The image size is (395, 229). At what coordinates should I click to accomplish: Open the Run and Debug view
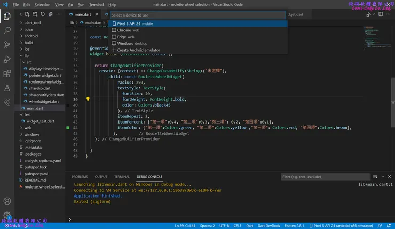click(x=7, y=59)
